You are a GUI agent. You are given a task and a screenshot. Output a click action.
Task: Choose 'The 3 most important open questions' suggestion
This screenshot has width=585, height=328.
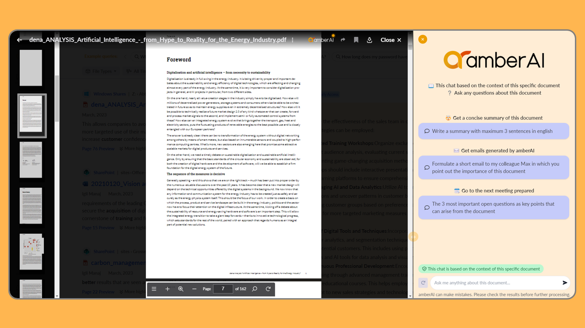494,207
